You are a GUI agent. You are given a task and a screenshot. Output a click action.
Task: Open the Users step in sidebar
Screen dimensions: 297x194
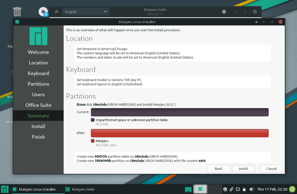pos(38,95)
